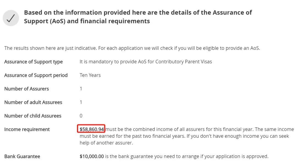This screenshot has width=297, height=163.
Task: Click the "Bank Guarantee" label
Action: 22,156
